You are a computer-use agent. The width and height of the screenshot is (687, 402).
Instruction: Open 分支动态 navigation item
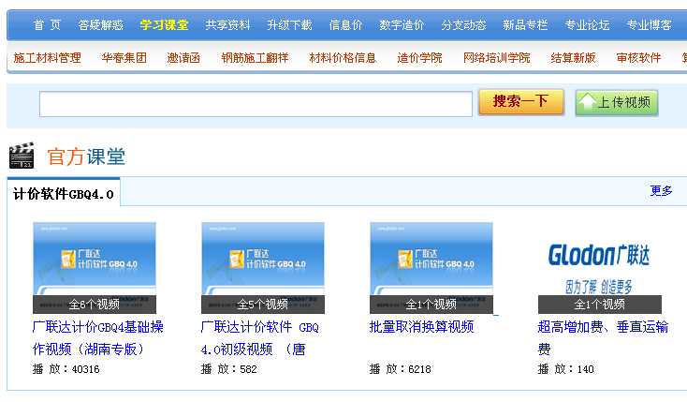(464, 25)
